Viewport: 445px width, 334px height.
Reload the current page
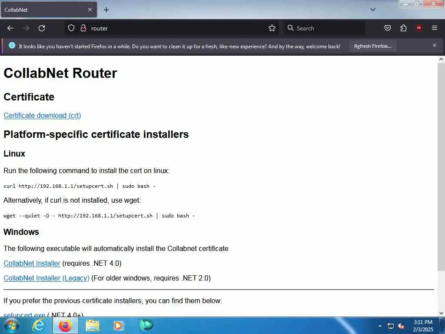[x=42, y=28]
